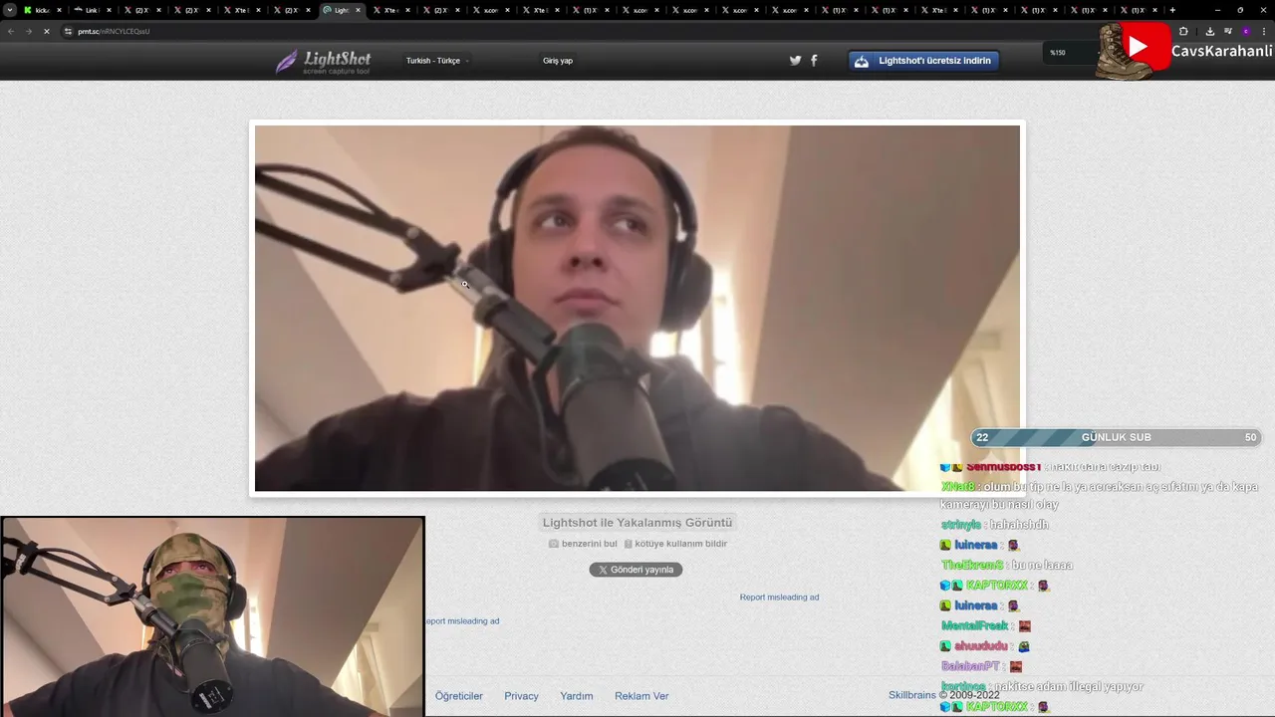View site information icon in address bar

point(69,31)
